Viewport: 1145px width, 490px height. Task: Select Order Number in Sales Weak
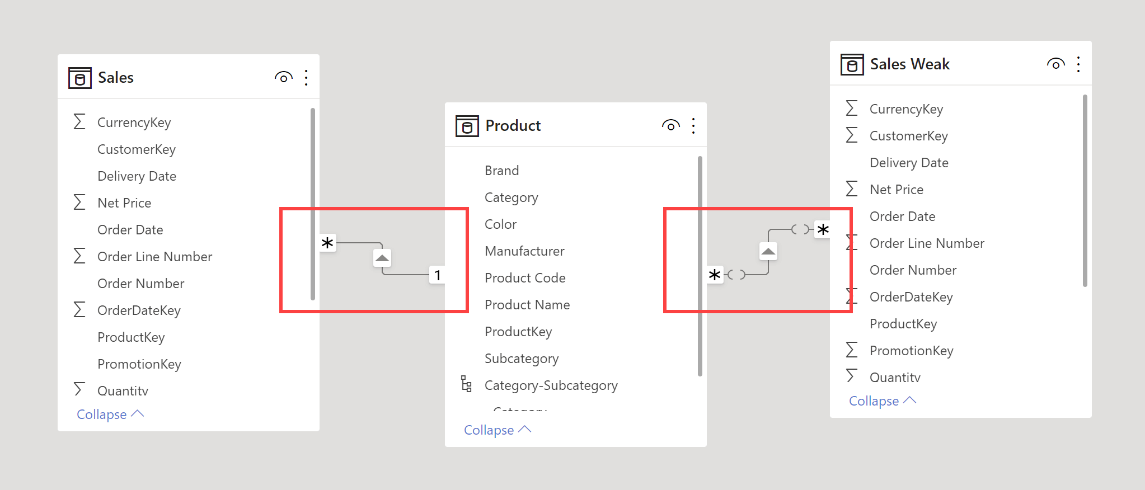pos(913,270)
